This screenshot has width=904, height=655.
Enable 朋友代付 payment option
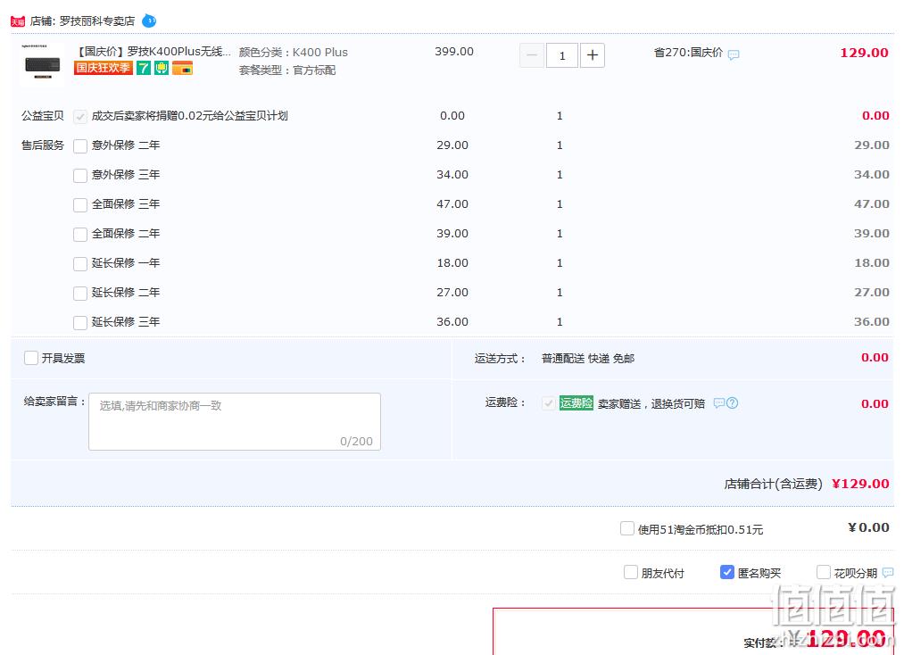coord(631,572)
